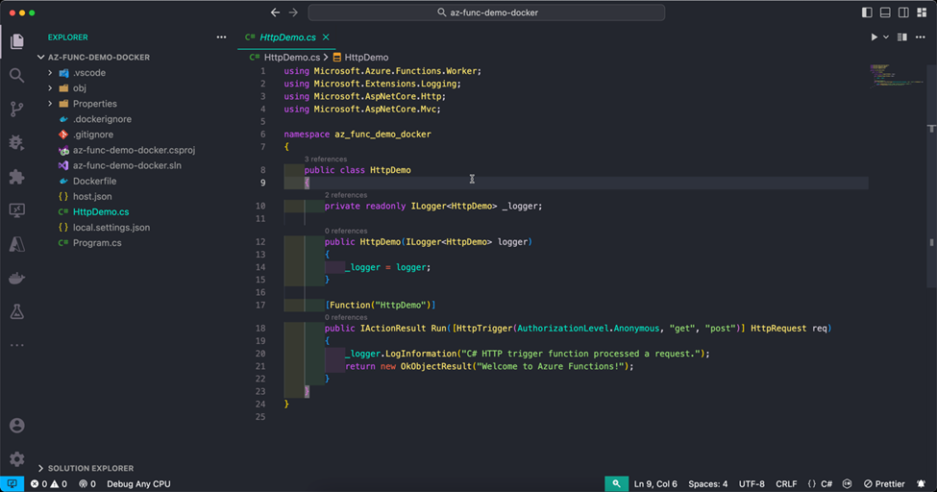Open the remote window status bar button
Screen dimensions: 937x492
tap(12, 483)
